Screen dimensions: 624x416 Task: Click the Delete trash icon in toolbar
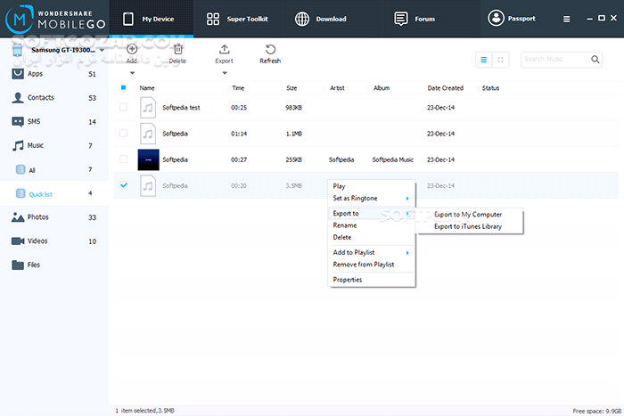178,50
